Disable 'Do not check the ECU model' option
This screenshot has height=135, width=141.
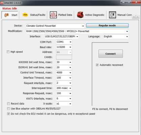(8, 114)
